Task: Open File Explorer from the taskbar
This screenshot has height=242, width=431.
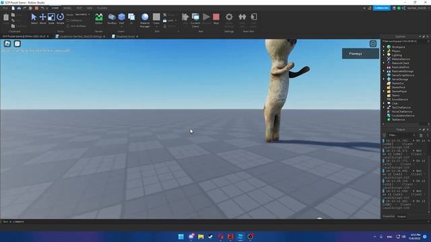Action: pos(201,237)
